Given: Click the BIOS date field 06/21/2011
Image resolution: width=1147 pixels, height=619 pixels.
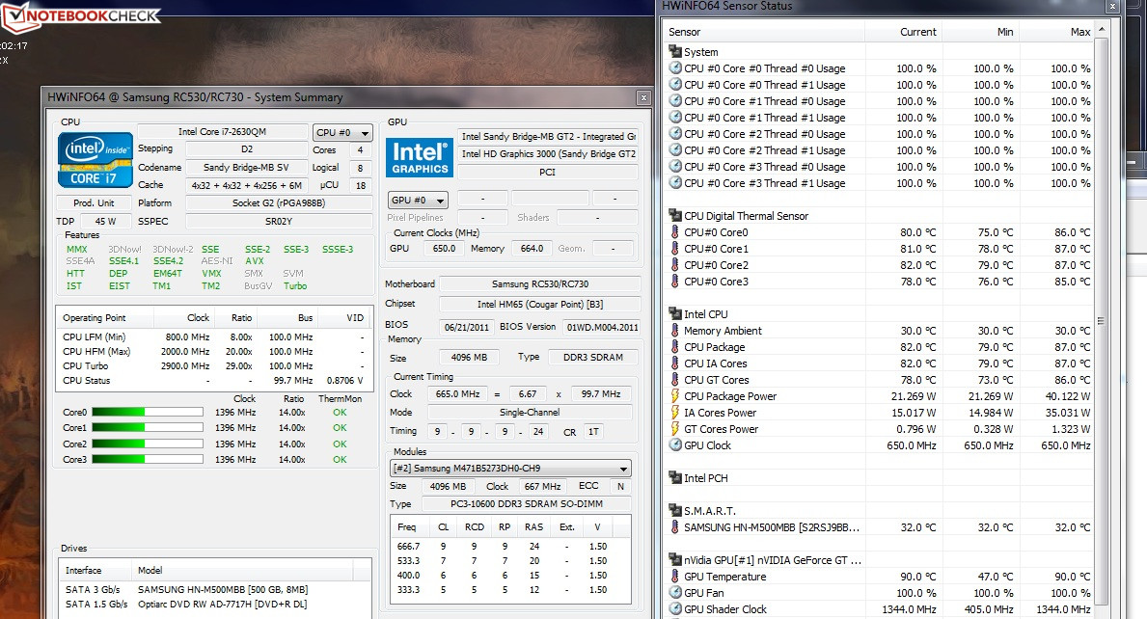Looking at the screenshot, I should [467, 327].
